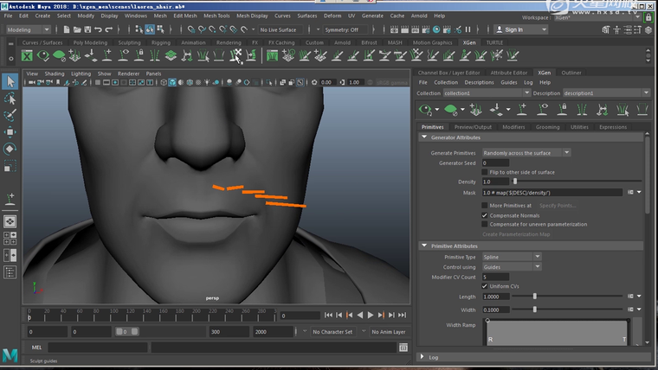Enable Flip to other side of surface
This screenshot has width=658, height=370.
(485, 172)
